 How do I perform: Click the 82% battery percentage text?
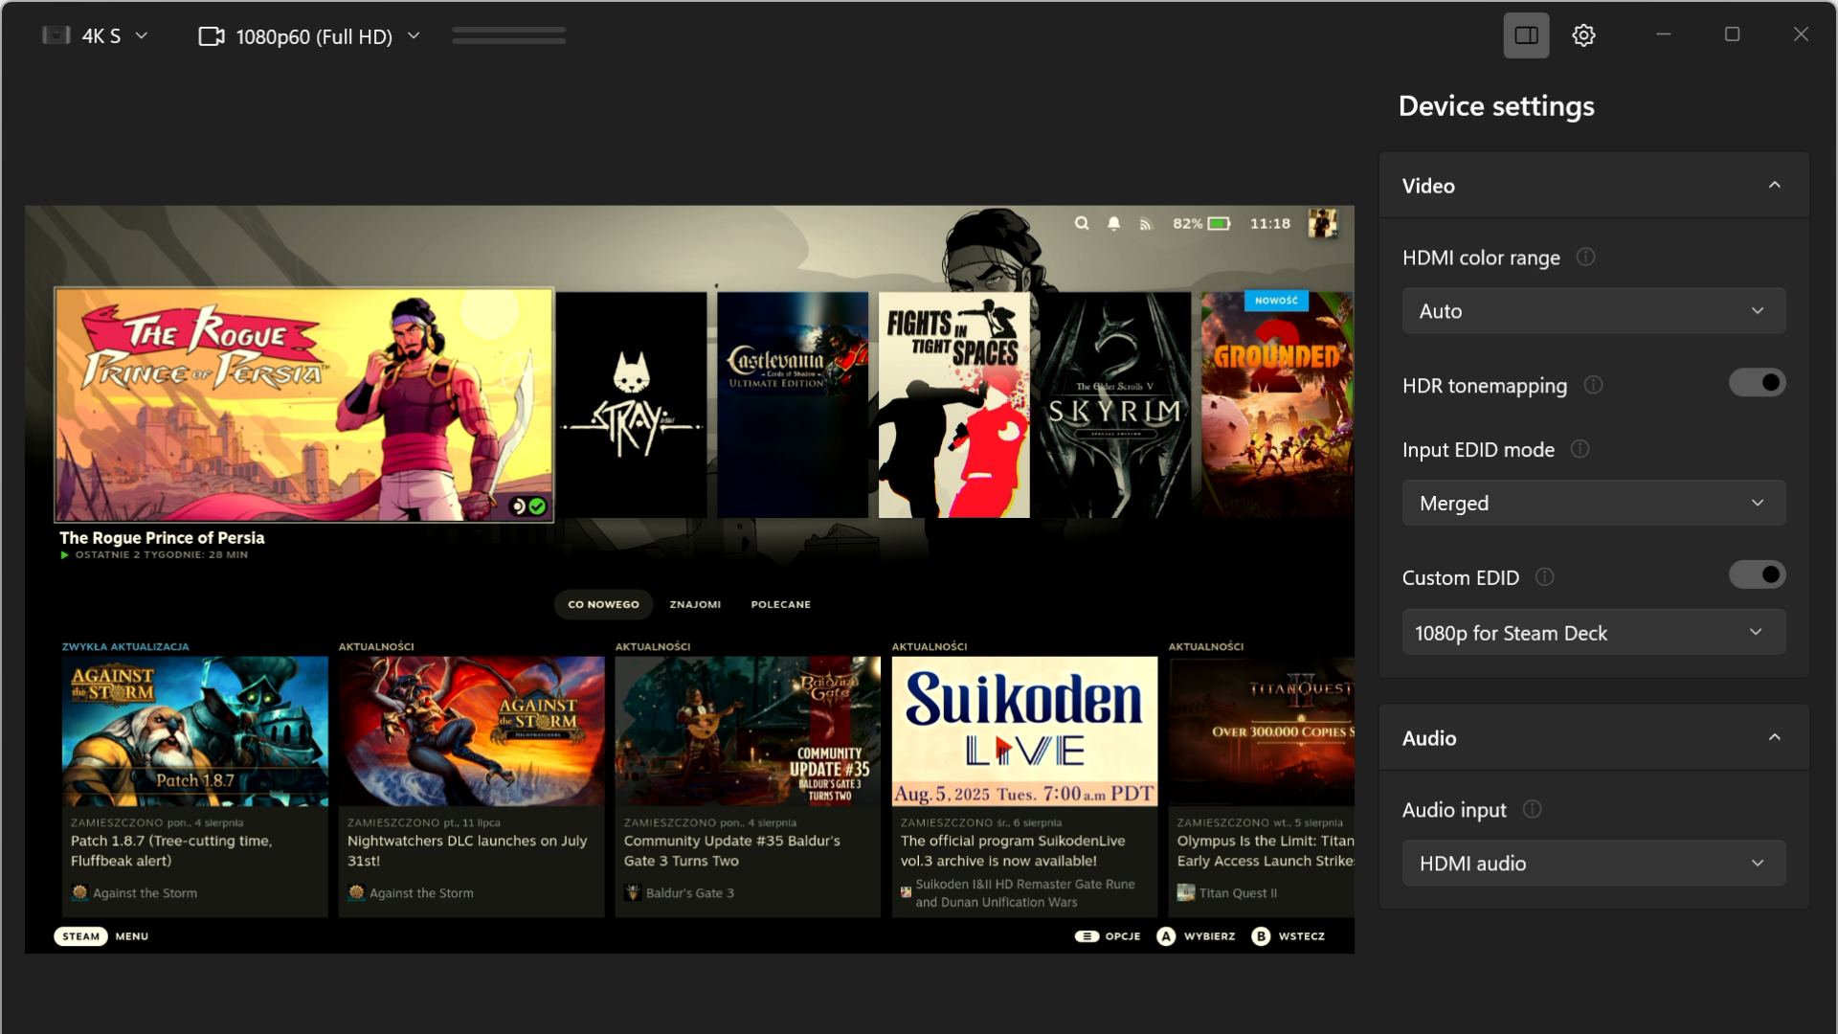pyautogui.click(x=1187, y=223)
